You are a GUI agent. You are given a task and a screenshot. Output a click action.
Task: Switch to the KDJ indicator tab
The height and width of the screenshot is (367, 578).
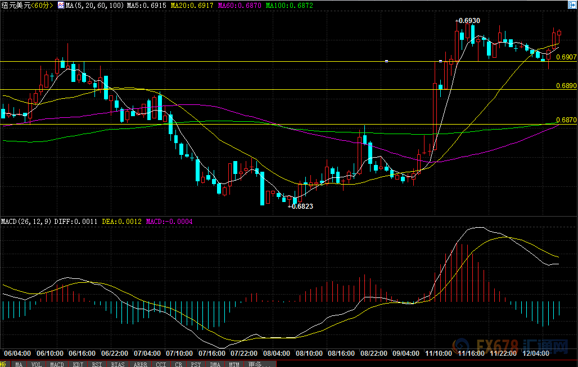coord(78,364)
